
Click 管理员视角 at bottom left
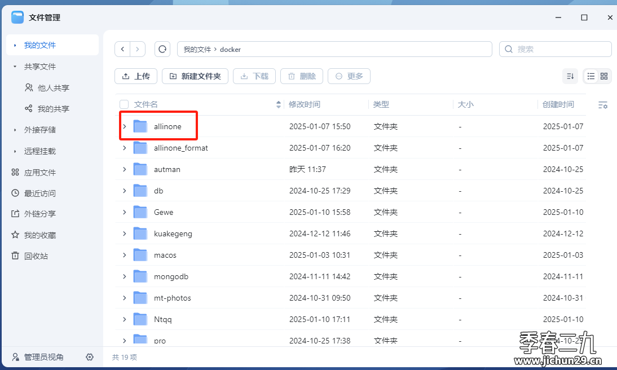point(43,357)
